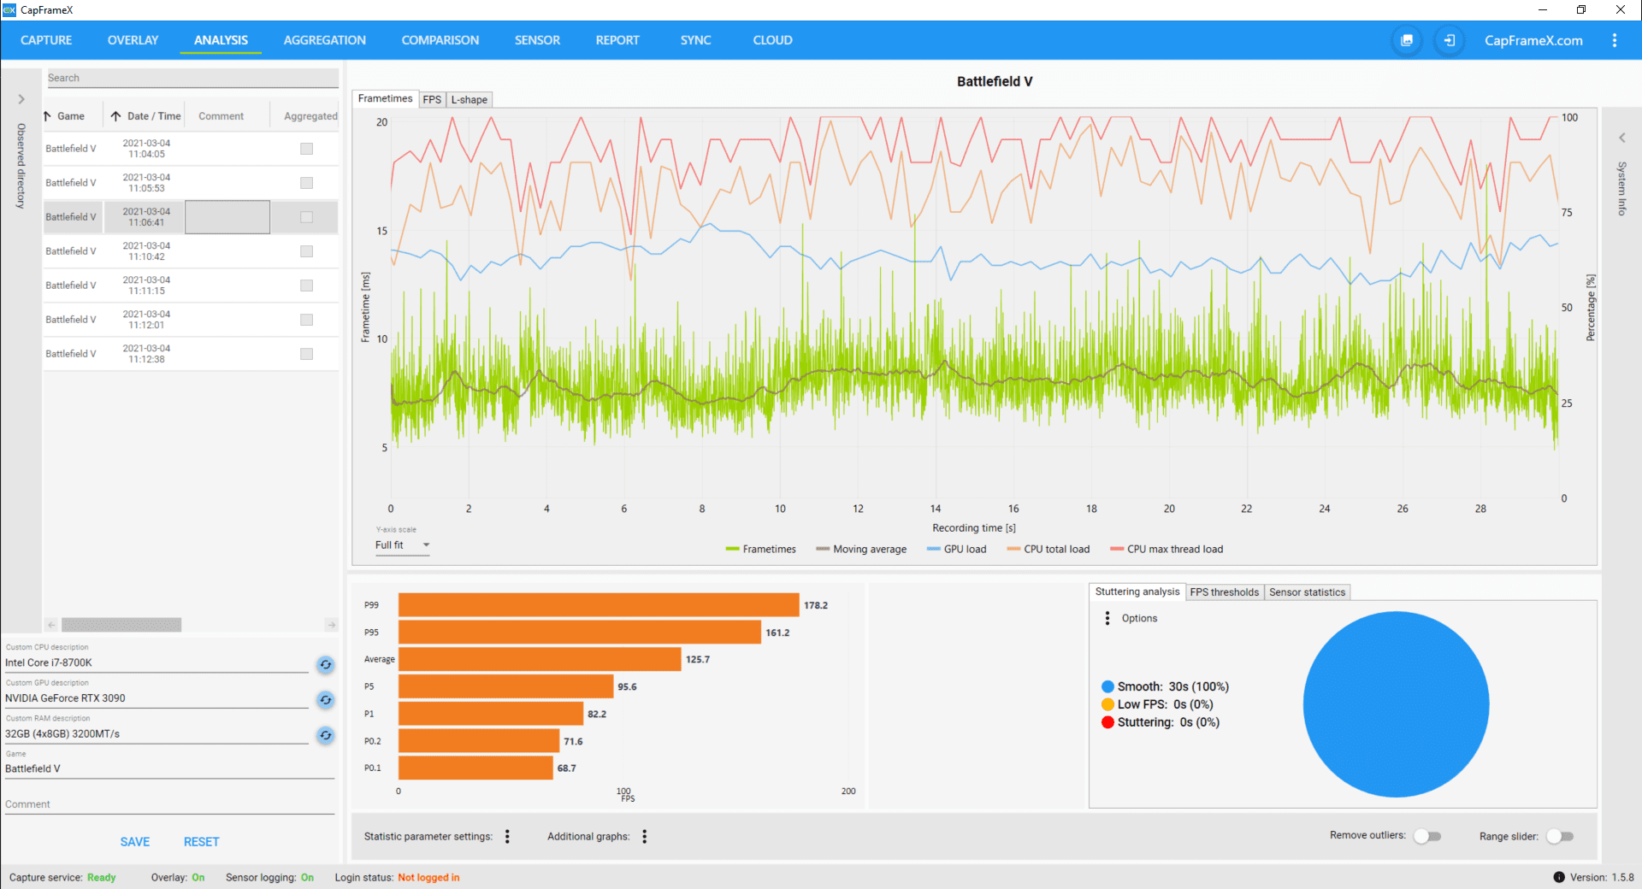Screen dimensions: 1642x889
Task: Click the RESET button
Action: (x=202, y=842)
